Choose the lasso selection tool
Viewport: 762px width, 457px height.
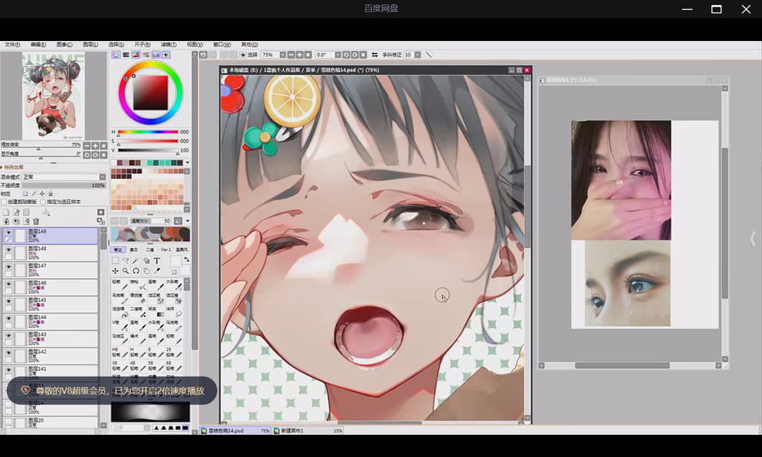pos(125,261)
